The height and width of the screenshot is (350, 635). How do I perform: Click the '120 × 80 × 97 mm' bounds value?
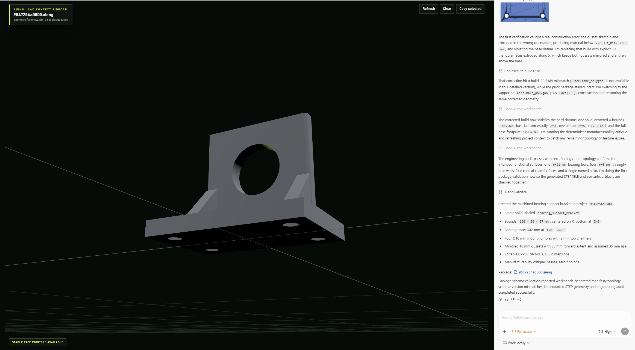[x=534, y=221]
